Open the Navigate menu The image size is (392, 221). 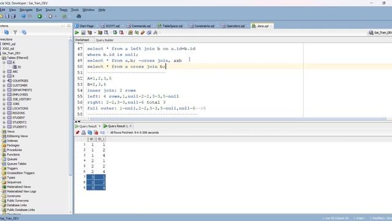coord(26,10)
